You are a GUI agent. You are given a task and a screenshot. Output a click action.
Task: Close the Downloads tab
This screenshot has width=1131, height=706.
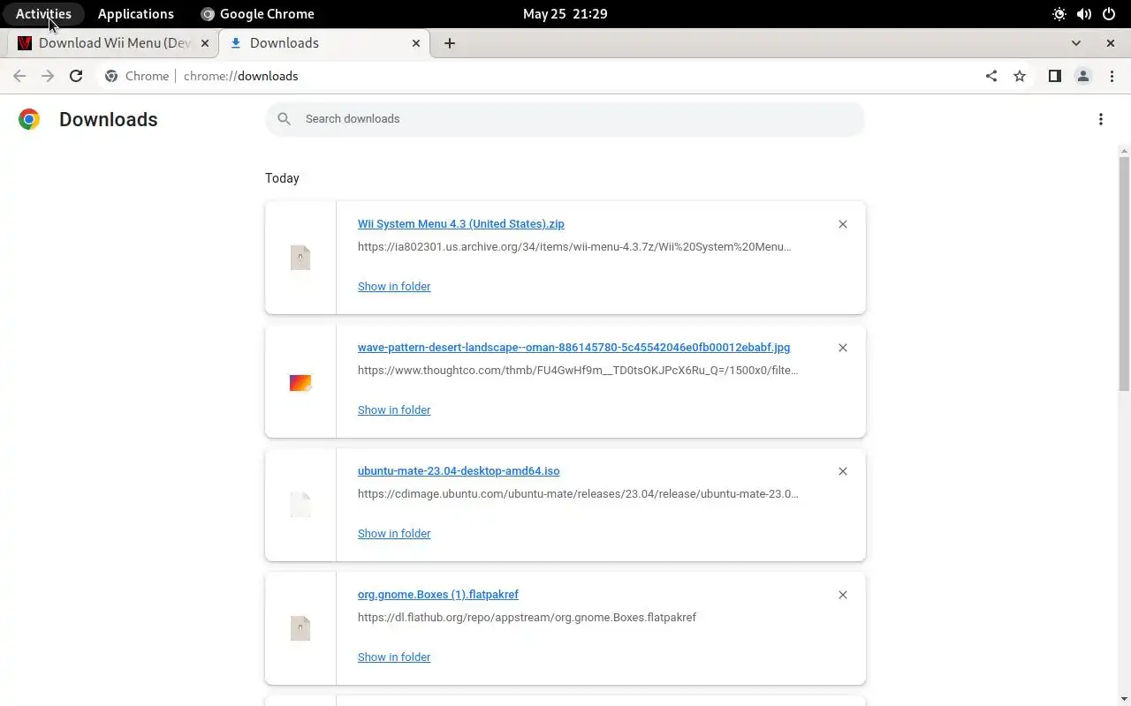(416, 43)
